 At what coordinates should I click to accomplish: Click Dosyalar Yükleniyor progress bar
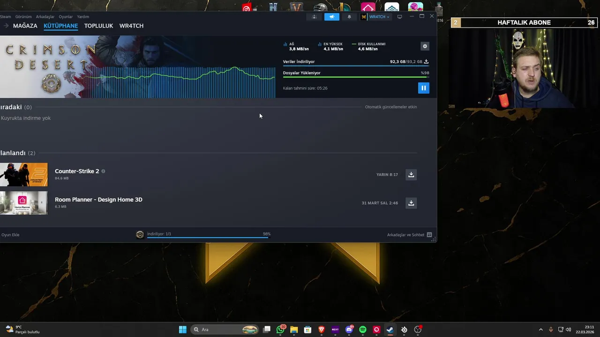coord(356,77)
